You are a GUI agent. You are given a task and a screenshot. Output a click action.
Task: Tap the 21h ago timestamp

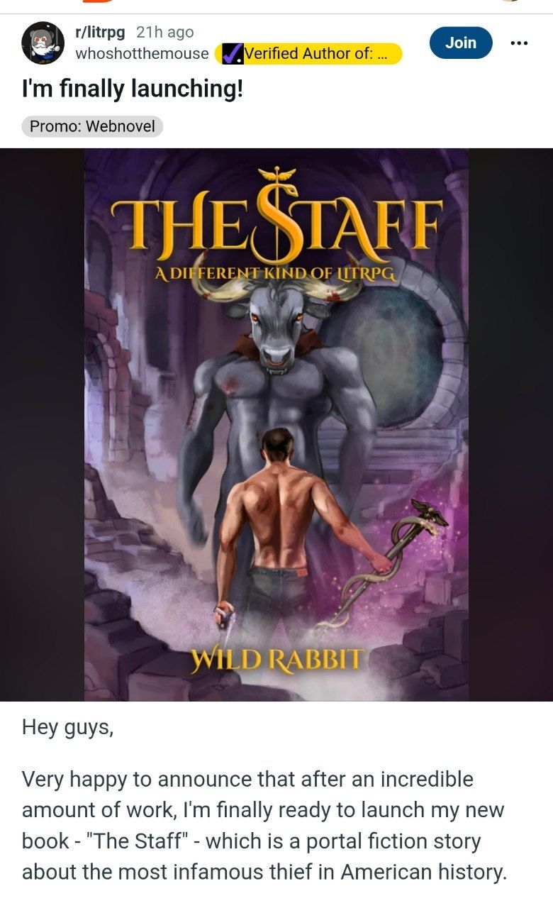coord(164,32)
